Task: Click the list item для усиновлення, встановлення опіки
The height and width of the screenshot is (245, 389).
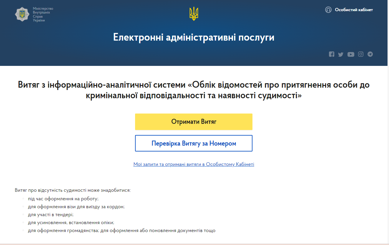Action: pos(71,223)
